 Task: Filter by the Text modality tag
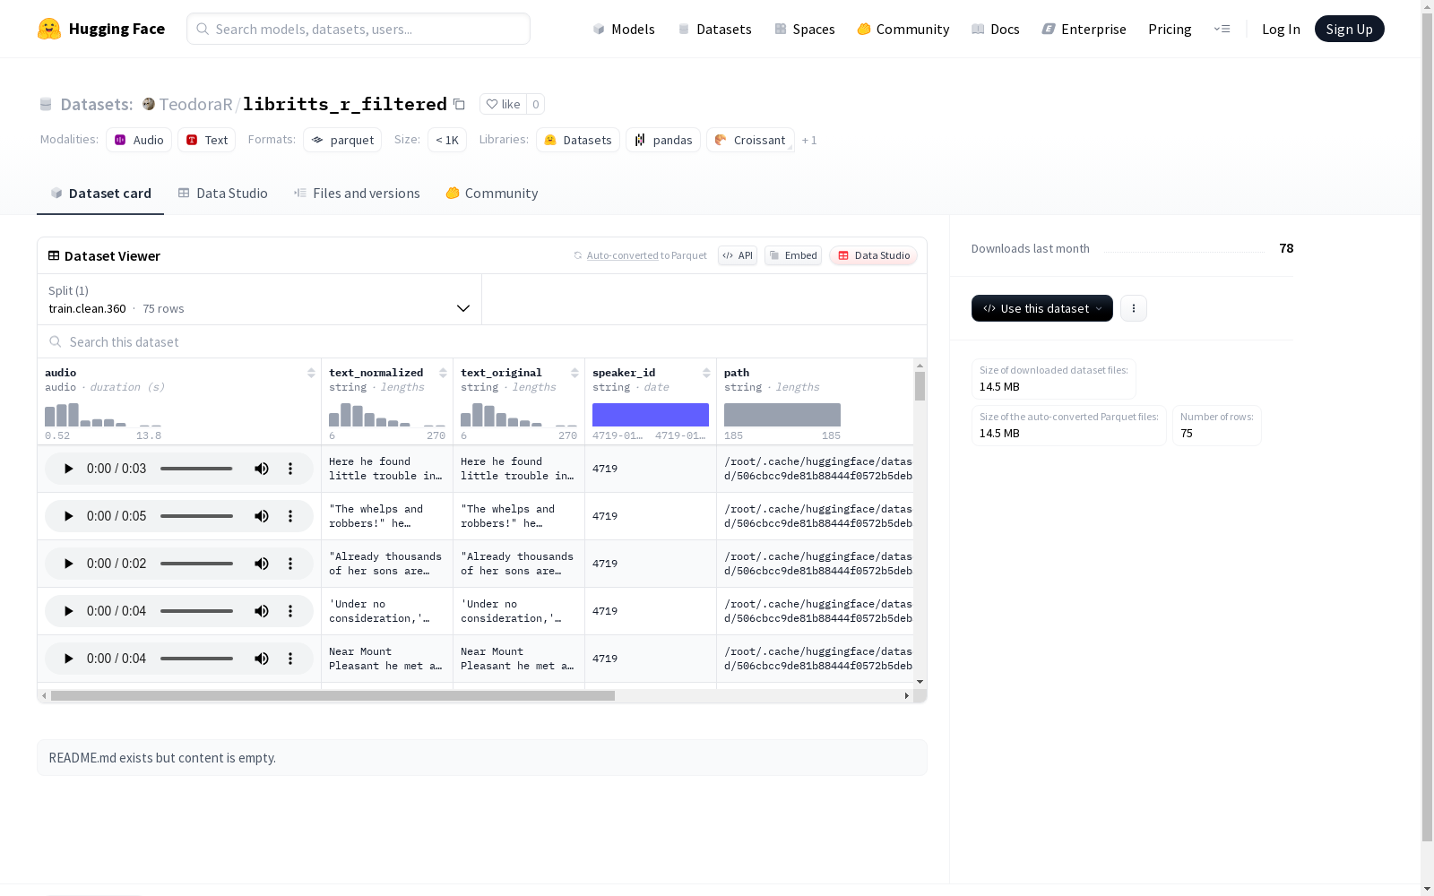click(x=207, y=140)
